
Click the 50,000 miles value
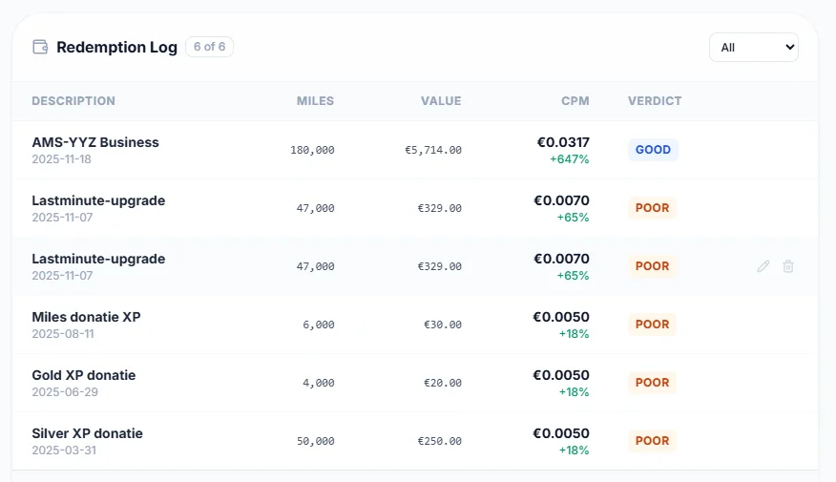[316, 442]
